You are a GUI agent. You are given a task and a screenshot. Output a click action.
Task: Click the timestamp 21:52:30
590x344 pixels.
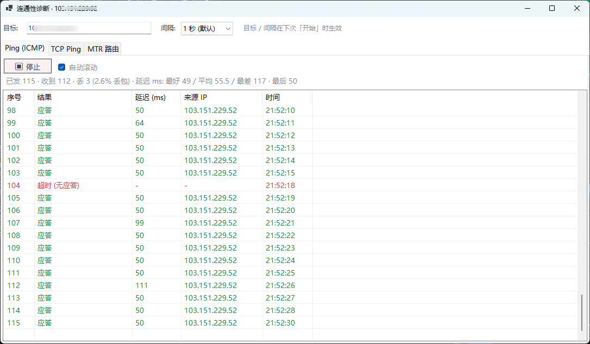[x=280, y=323]
